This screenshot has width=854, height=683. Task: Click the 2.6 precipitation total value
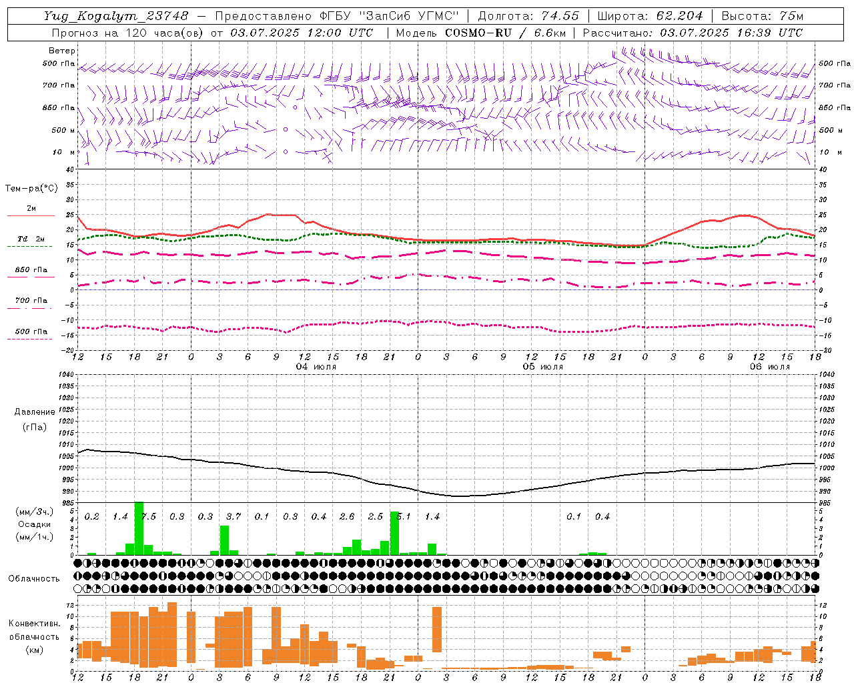point(347,517)
